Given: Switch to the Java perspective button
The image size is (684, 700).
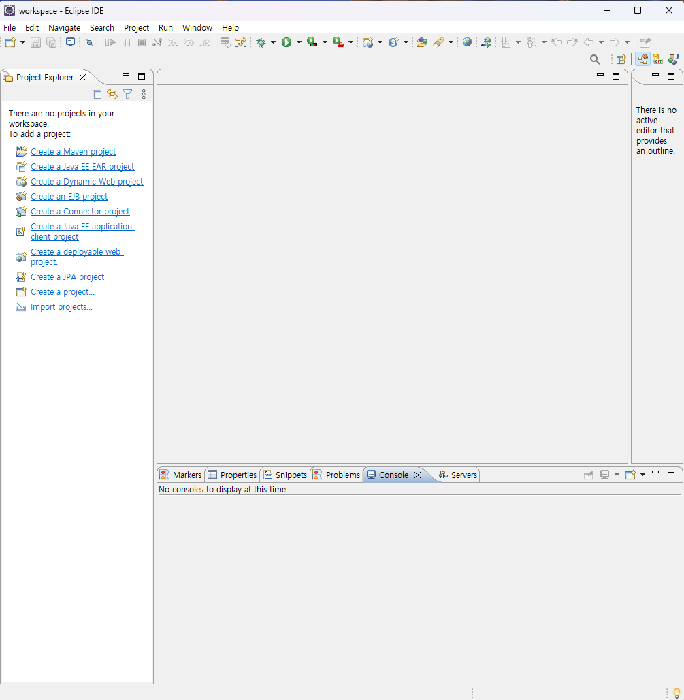Looking at the screenshot, I should click(673, 59).
